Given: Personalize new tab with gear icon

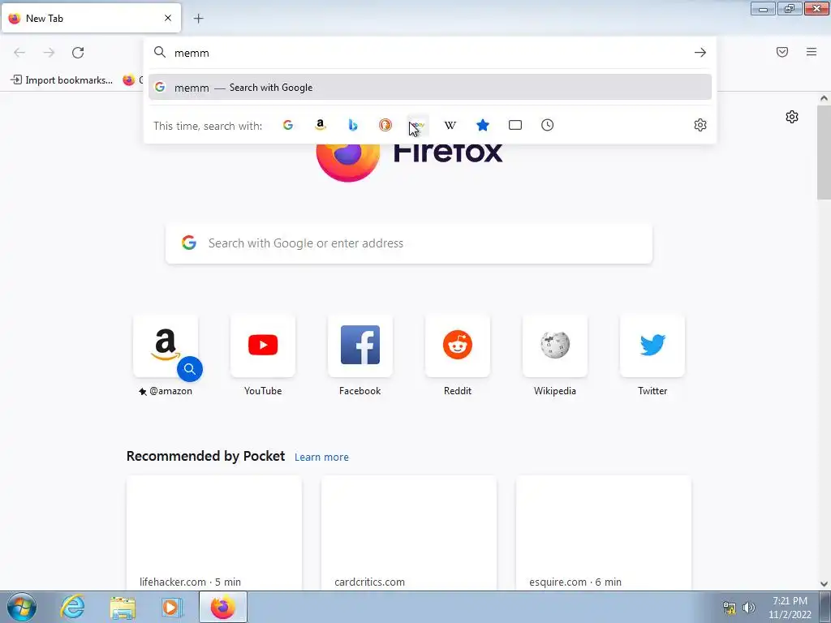Looking at the screenshot, I should tap(792, 117).
